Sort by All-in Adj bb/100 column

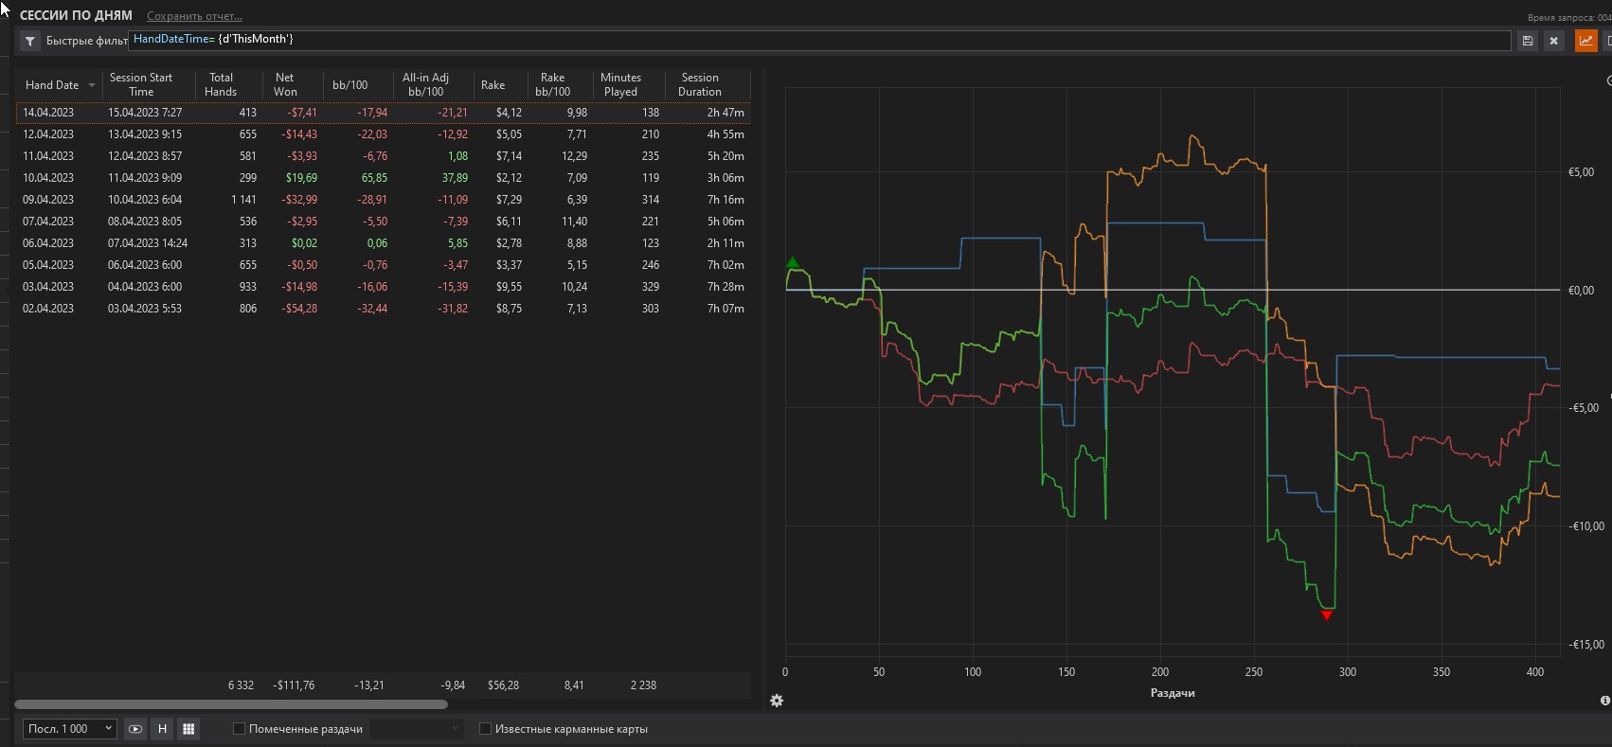(425, 84)
